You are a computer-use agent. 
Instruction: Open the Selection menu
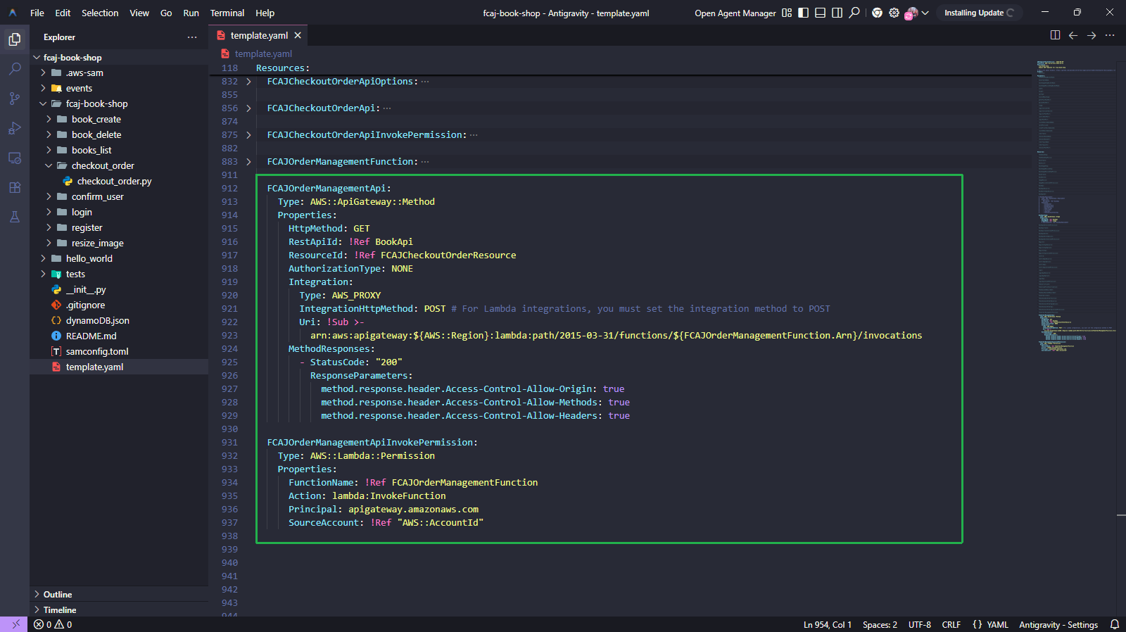click(100, 13)
